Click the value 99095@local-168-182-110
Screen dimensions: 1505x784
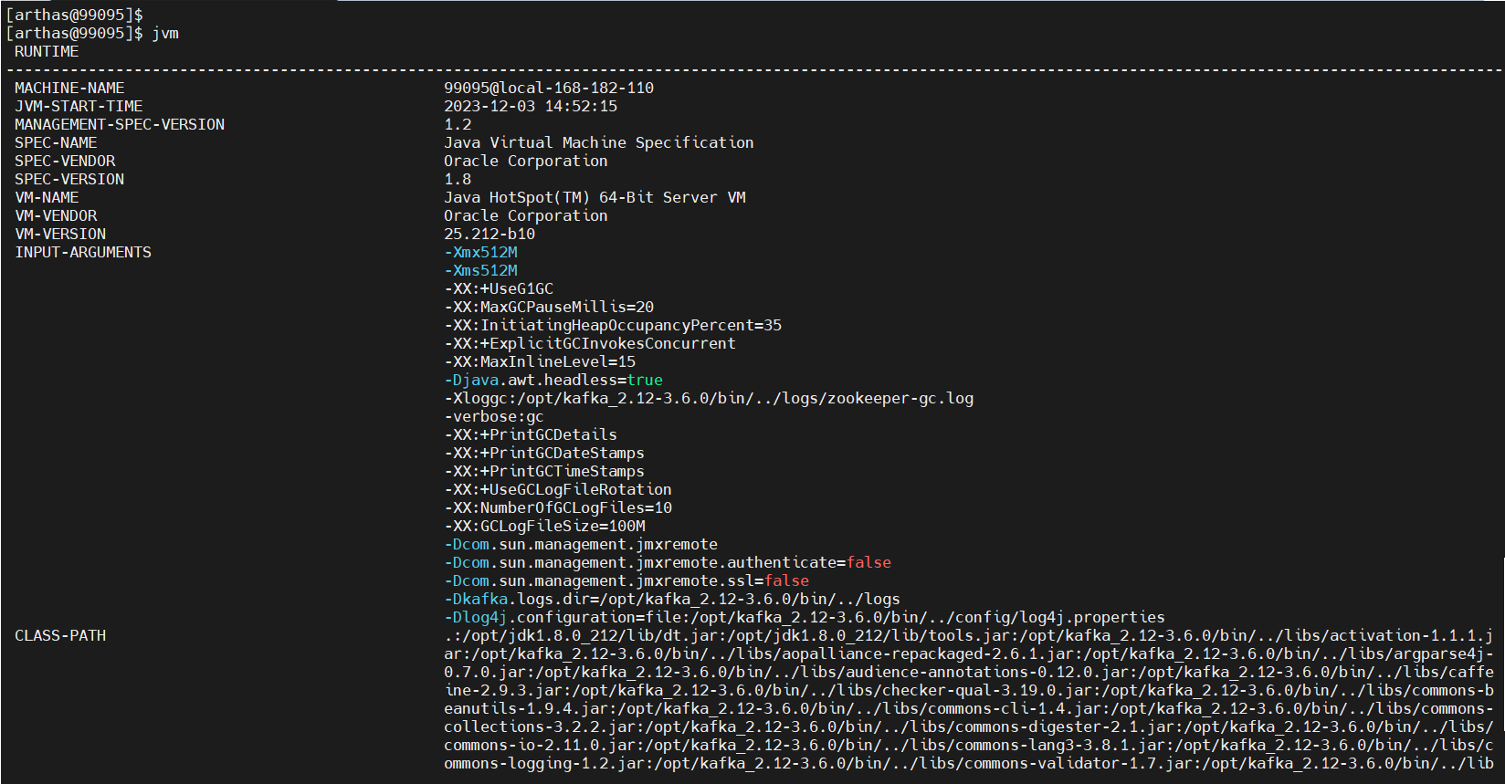[549, 89]
